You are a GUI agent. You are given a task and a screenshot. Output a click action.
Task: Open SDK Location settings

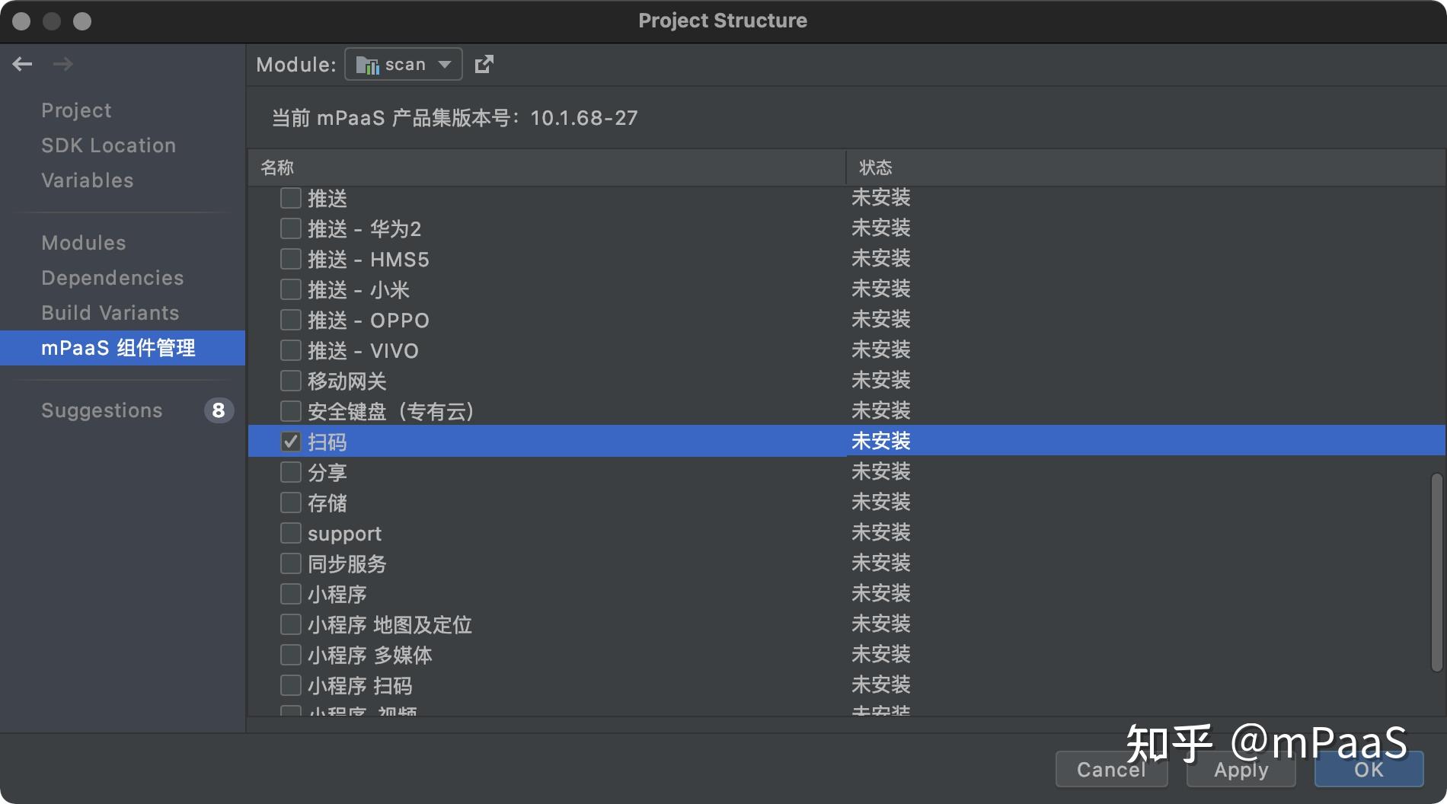[109, 145]
